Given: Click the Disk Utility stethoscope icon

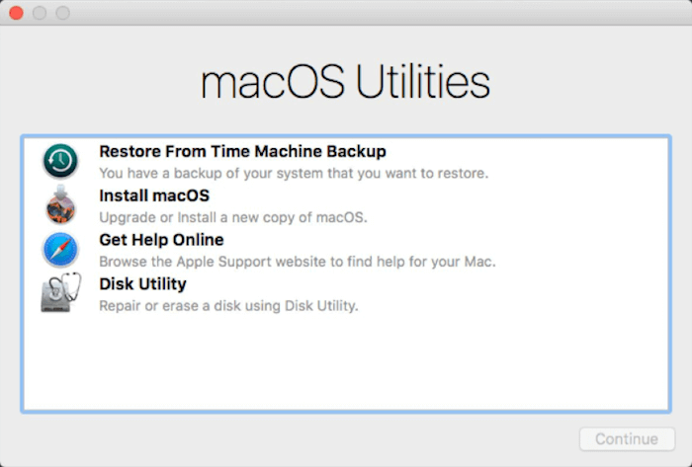Looking at the screenshot, I should click(61, 292).
